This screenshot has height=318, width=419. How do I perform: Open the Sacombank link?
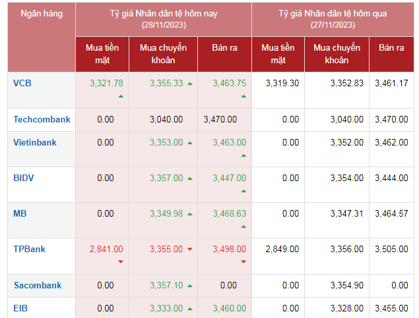38,285
